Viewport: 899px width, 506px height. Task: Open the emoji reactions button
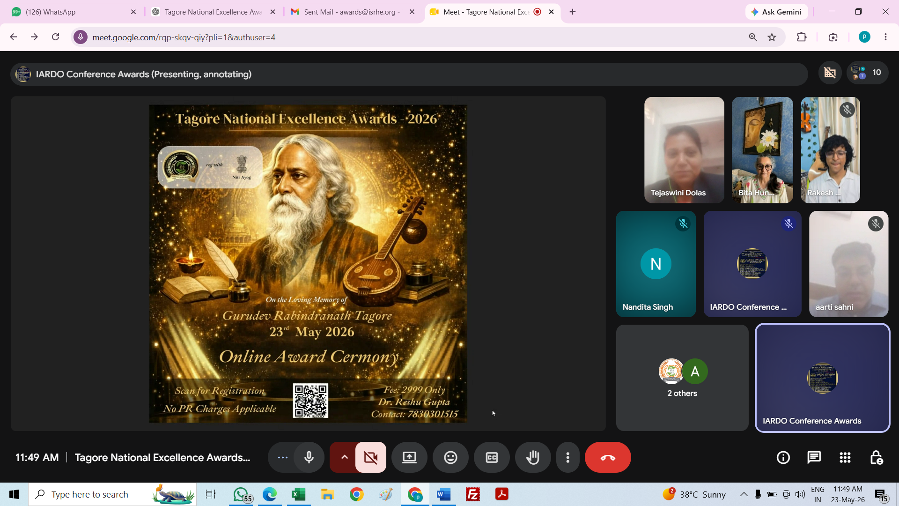coord(450,457)
